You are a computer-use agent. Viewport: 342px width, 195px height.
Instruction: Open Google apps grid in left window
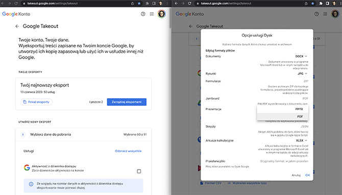pos(152,14)
